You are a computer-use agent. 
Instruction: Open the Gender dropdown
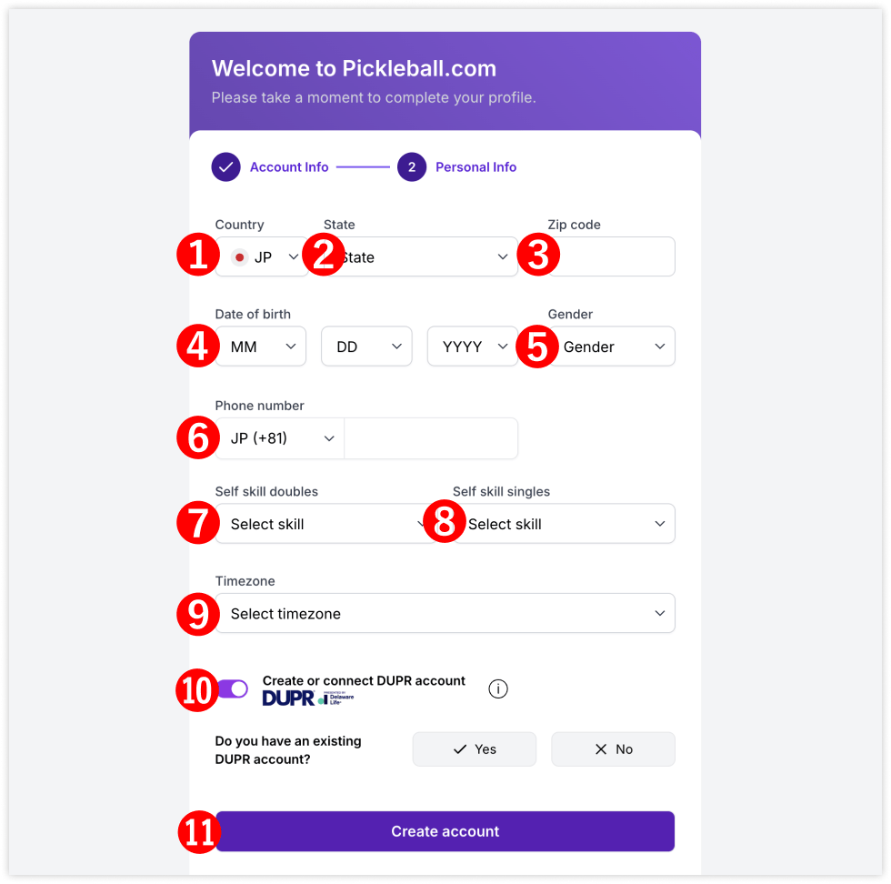click(x=614, y=347)
